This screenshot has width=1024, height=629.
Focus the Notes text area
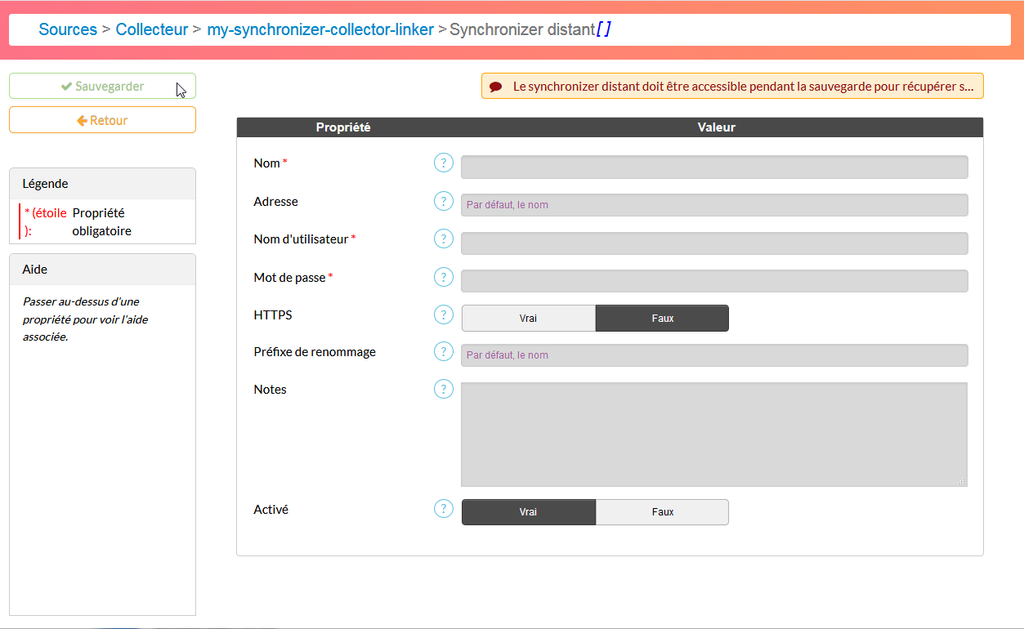713,434
